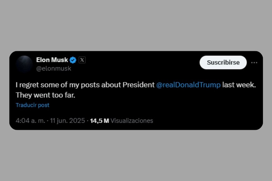Open the three-dot more options menu
Viewport: 272px width, 181px height.
pos(254,62)
